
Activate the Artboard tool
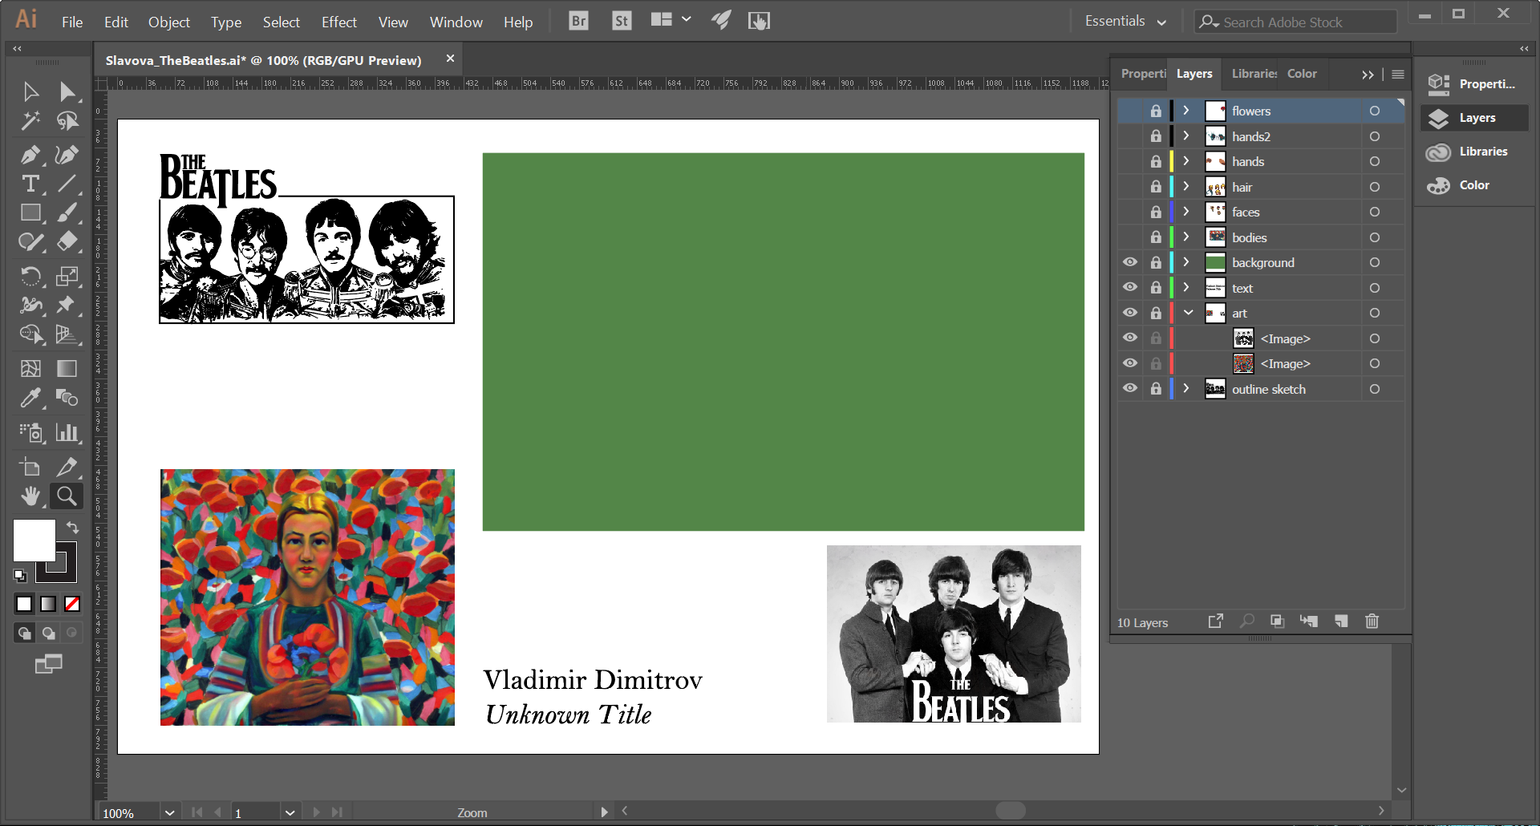(30, 467)
